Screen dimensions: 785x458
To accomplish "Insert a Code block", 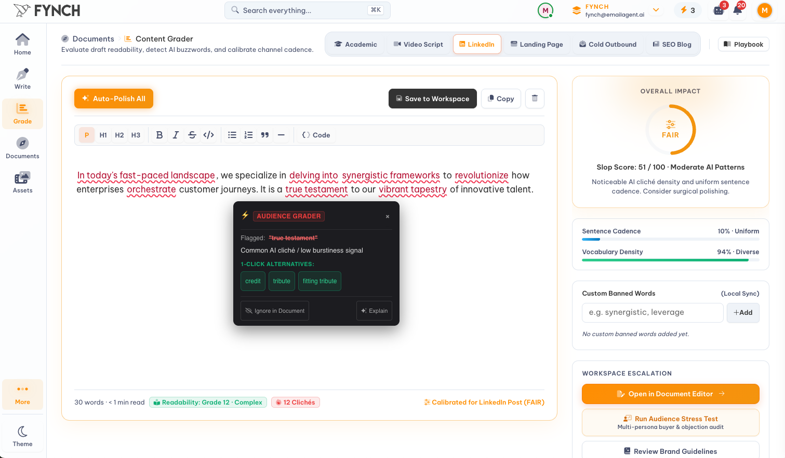I will [316, 135].
